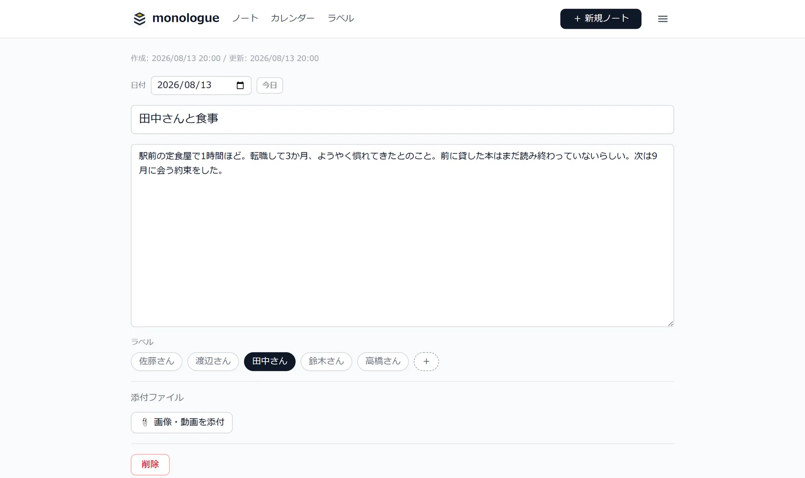Create a note with 新規ノート button
Viewport: 805px width, 478px height.
click(601, 19)
